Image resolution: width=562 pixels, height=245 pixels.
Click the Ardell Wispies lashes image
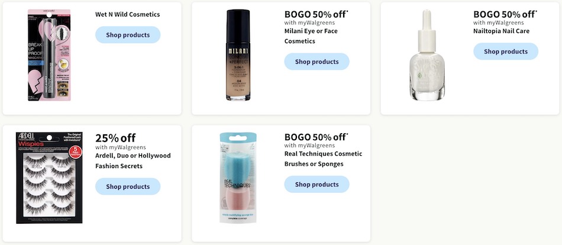click(x=49, y=178)
